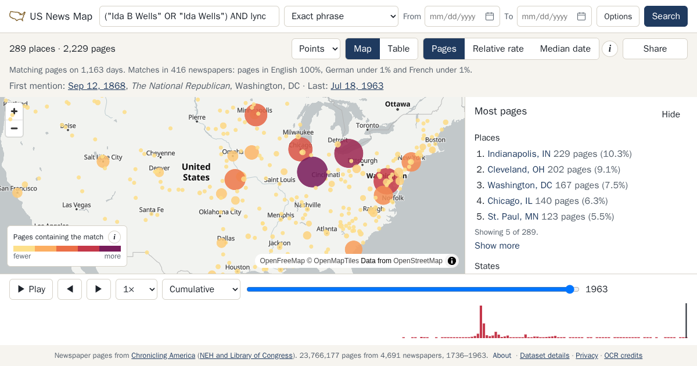697x366 pixels.
Task: Open the To date calendar picker icon
Action: coord(581,16)
